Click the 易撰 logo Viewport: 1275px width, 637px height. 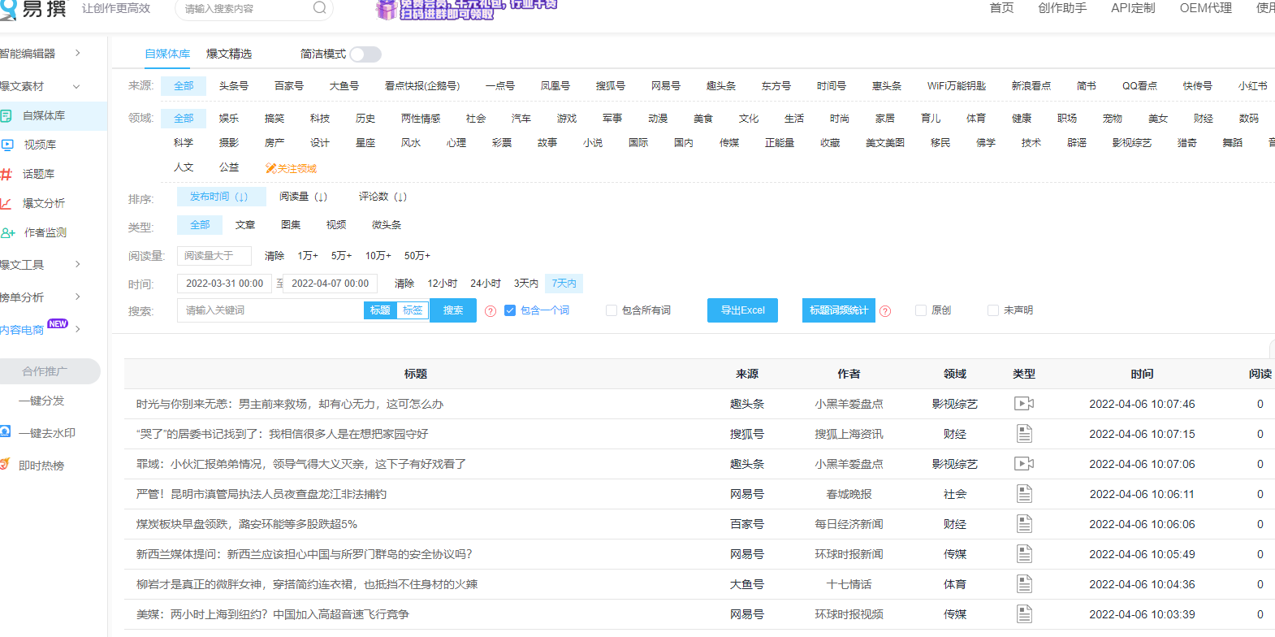coord(33,9)
